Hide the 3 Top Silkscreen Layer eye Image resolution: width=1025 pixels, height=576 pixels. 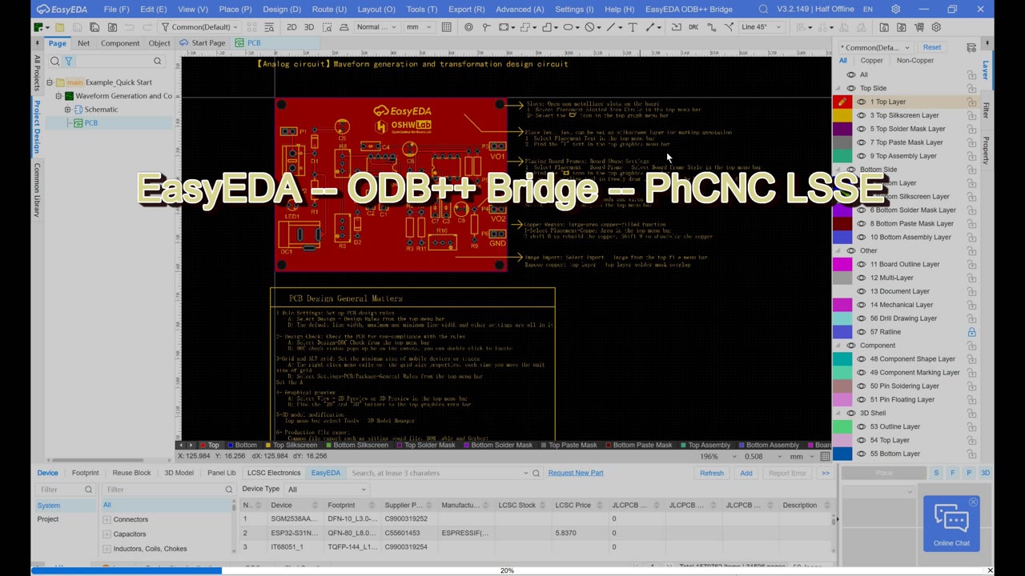pyautogui.click(x=862, y=115)
